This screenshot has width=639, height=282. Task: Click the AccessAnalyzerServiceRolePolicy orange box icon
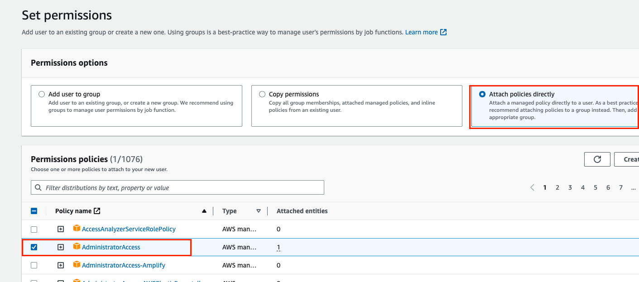[x=77, y=229]
